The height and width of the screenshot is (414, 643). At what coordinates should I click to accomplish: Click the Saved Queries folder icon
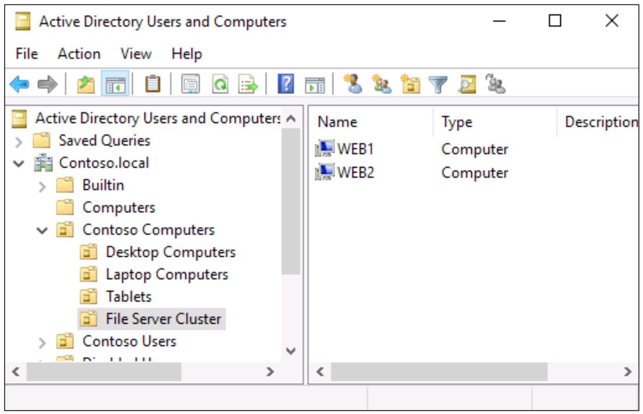pyautogui.click(x=41, y=140)
